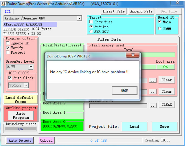
Task: Enable the Ignore ID checkbox
Action: (x=8, y=43)
